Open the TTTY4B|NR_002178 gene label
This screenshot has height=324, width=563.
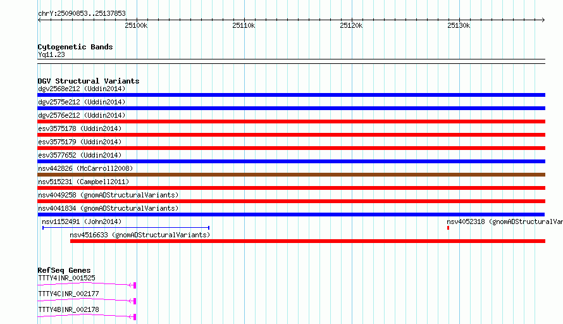pos(68,309)
